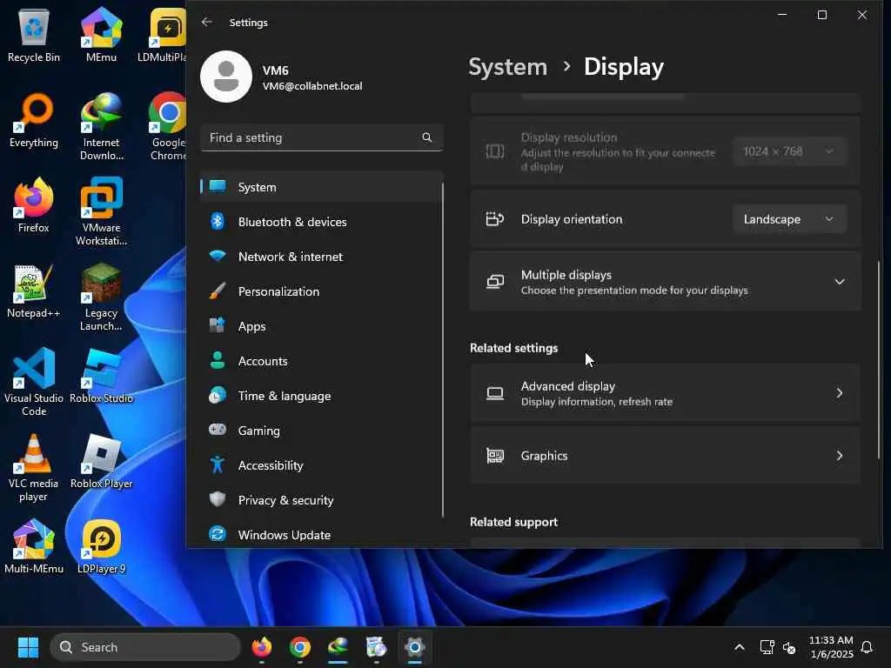This screenshot has height=668, width=891.
Task: Open Internet Download Manager desktop shortcut
Action: click(x=101, y=126)
